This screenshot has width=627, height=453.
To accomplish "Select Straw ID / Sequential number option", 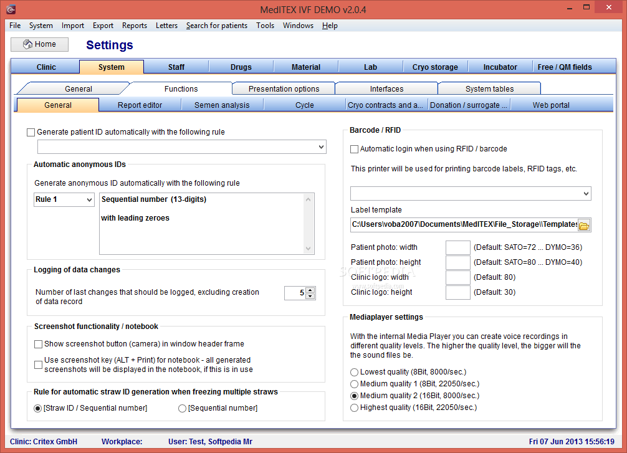I will 38,408.
